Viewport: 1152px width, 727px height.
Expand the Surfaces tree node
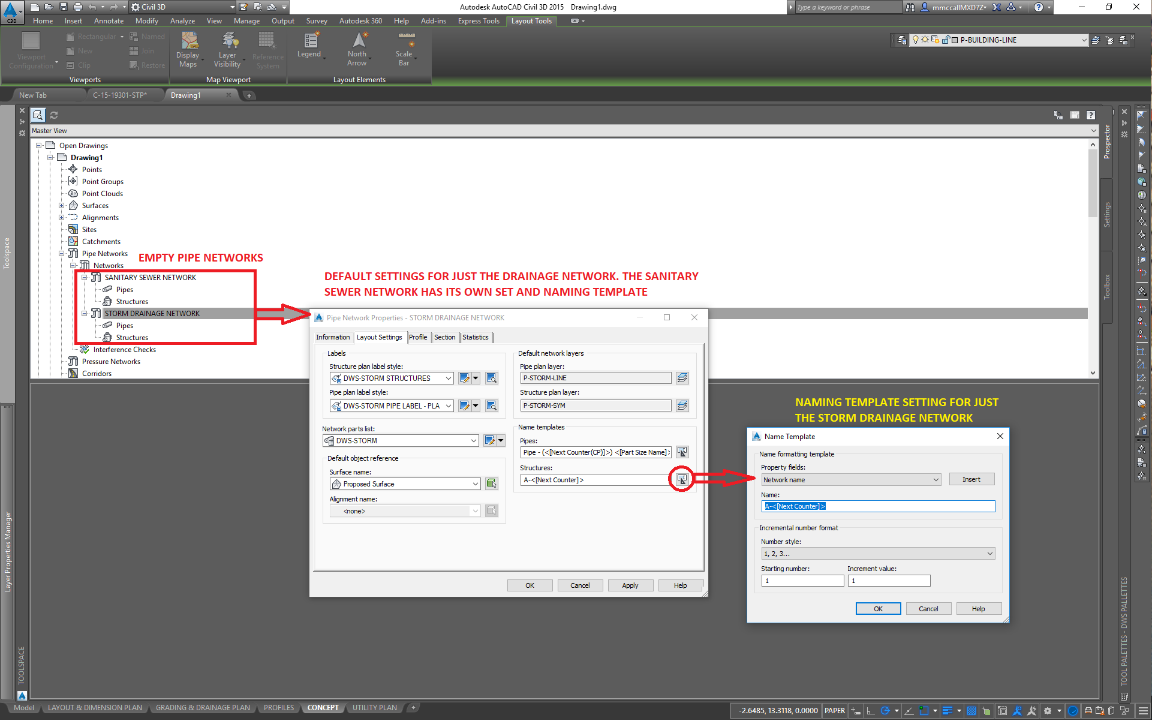(x=62, y=205)
